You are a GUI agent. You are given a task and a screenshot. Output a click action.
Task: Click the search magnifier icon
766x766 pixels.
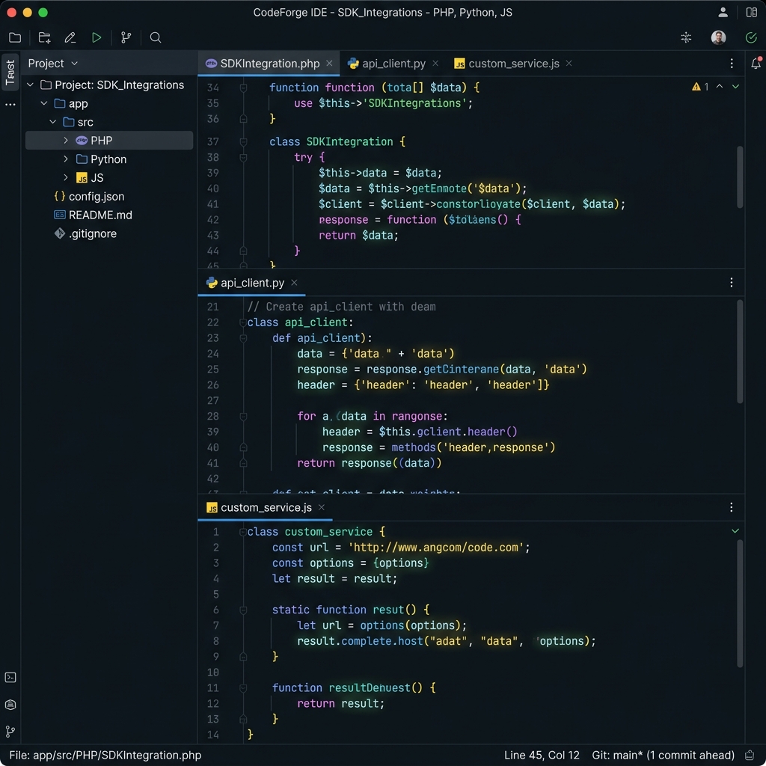coord(156,37)
